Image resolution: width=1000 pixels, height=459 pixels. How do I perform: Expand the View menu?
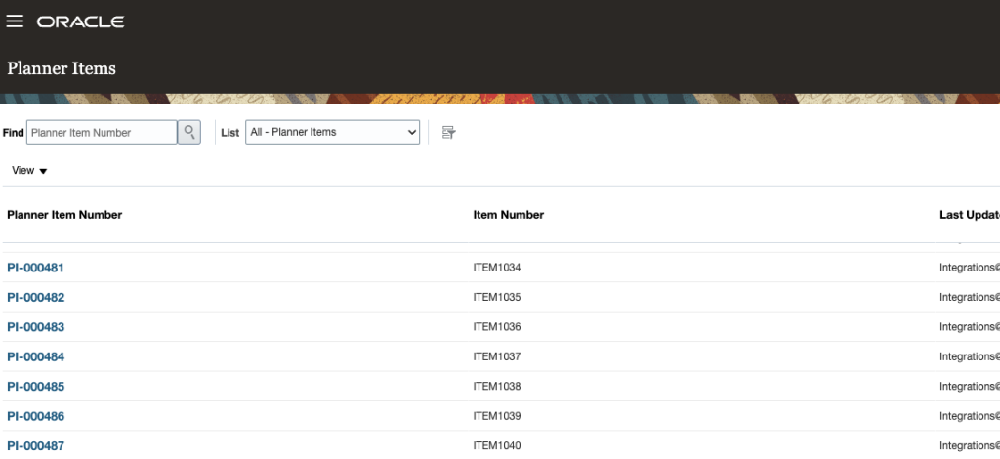(x=29, y=170)
